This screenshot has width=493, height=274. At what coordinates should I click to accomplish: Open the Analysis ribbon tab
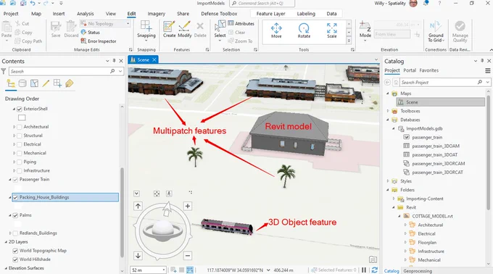86,14
